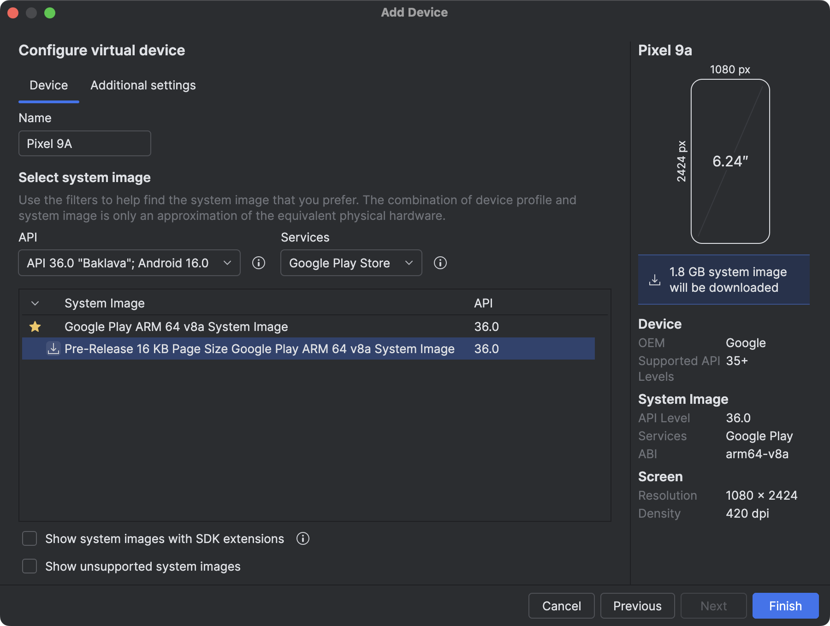The width and height of the screenshot is (830, 626).
Task: Click the Finish button
Action: pos(785,606)
